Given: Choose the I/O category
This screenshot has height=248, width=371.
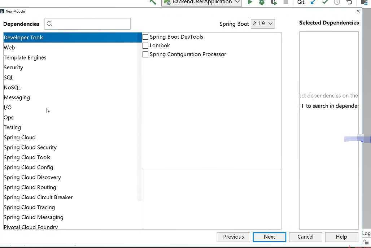Looking at the screenshot, I should click(70, 108).
